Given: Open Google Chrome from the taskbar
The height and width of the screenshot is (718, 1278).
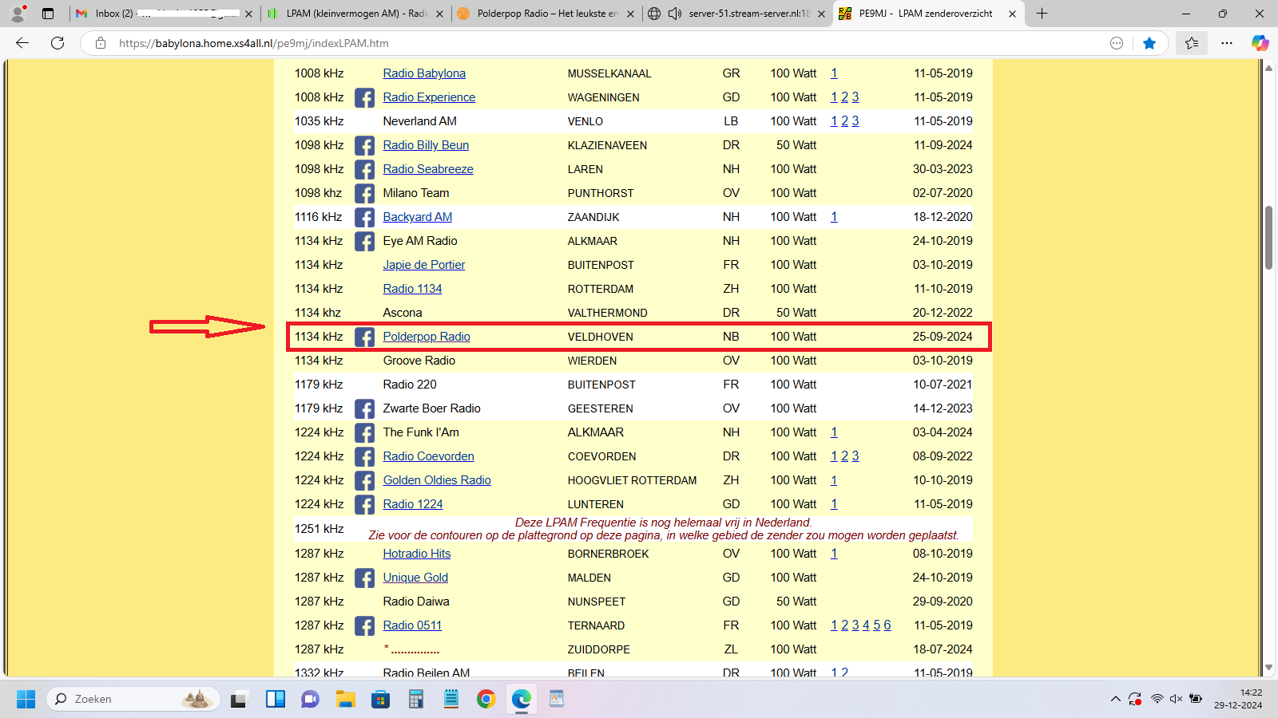Looking at the screenshot, I should (x=486, y=700).
